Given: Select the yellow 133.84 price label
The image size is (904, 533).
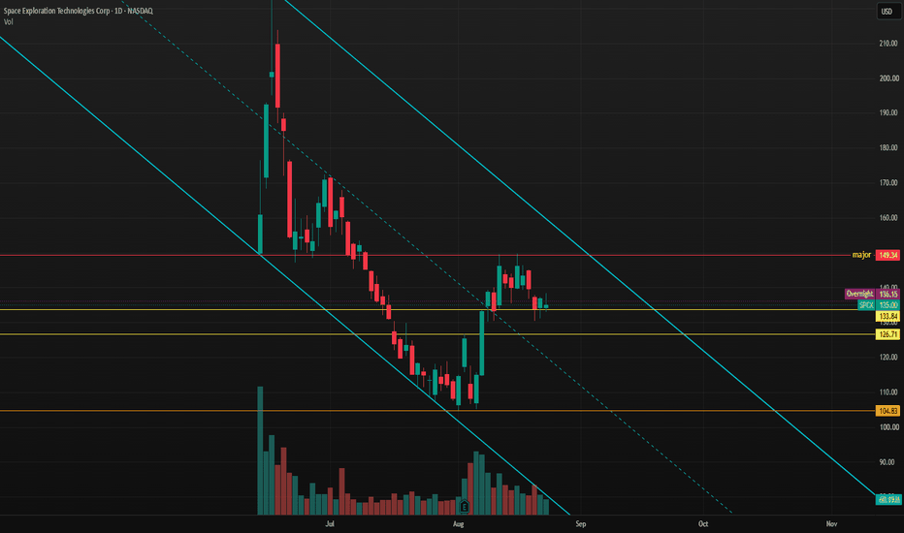Looking at the screenshot, I should coord(888,316).
